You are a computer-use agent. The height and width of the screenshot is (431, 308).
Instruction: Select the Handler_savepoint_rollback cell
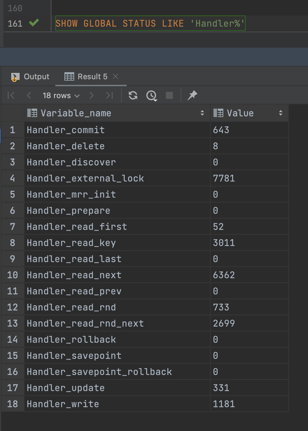coord(117,372)
